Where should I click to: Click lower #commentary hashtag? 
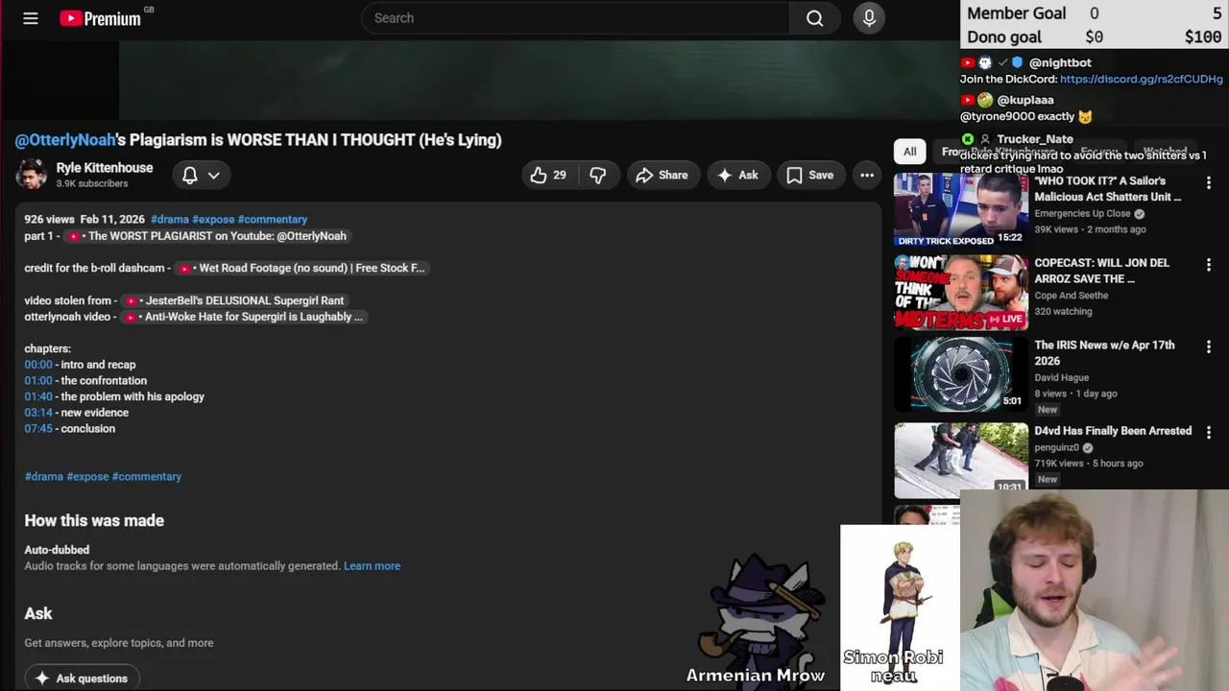tap(147, 477)
